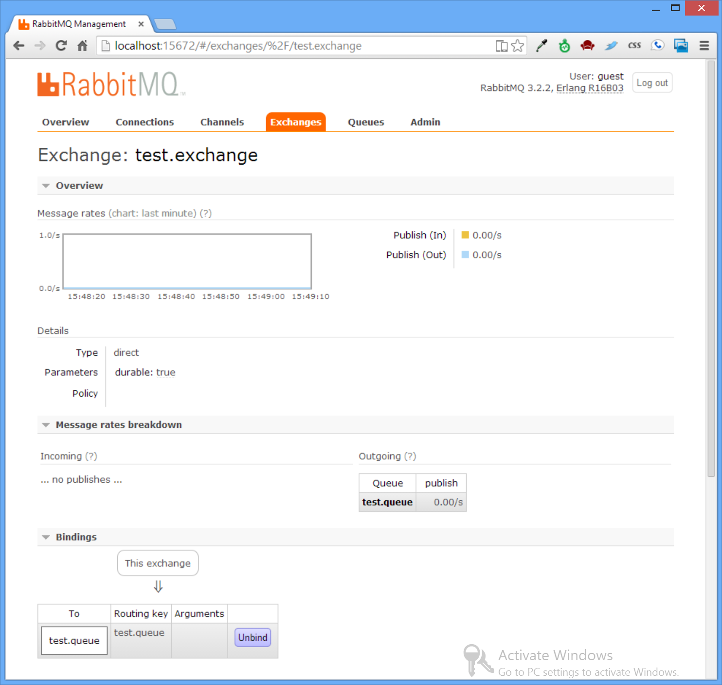Click the 'direct' type value

point(126,352)
